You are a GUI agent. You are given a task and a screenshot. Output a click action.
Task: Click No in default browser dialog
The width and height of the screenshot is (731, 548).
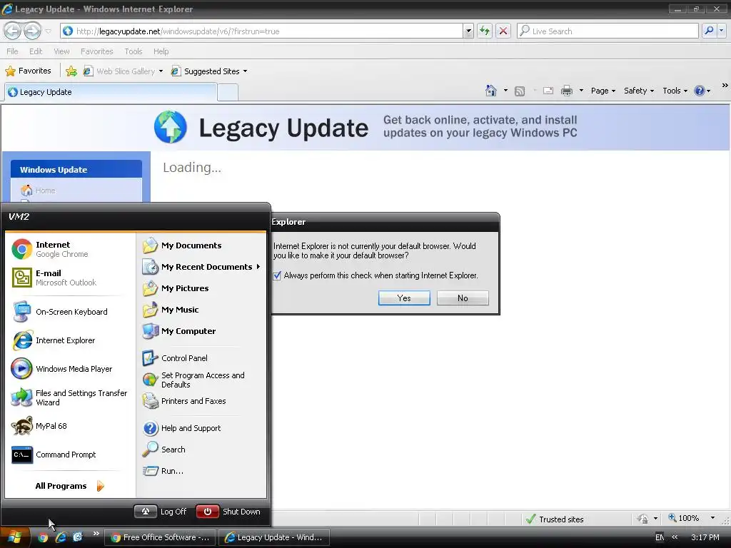(463, 298)
